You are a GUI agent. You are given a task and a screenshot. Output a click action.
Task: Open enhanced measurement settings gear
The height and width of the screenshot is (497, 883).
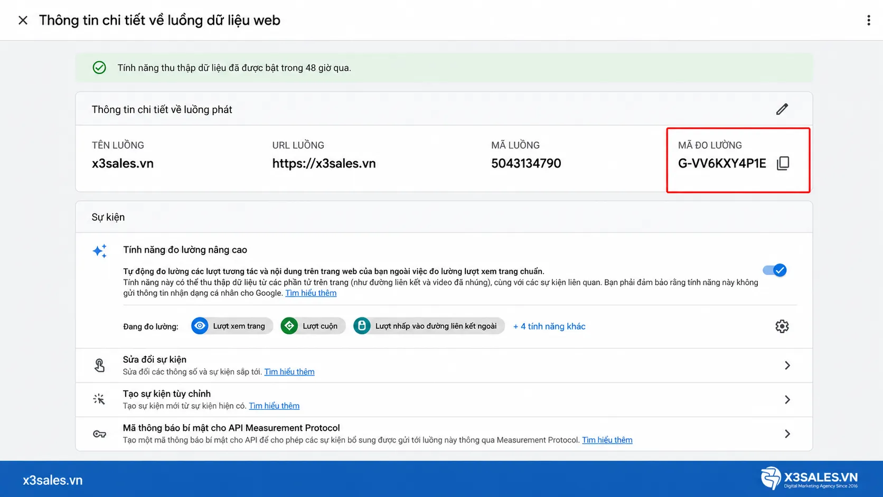(x=782, y=326)
